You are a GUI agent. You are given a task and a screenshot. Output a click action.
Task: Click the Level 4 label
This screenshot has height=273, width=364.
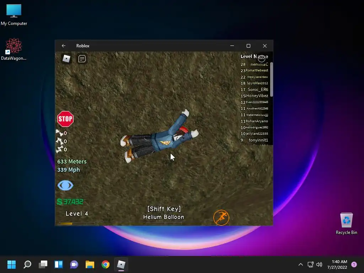point(77,214)
